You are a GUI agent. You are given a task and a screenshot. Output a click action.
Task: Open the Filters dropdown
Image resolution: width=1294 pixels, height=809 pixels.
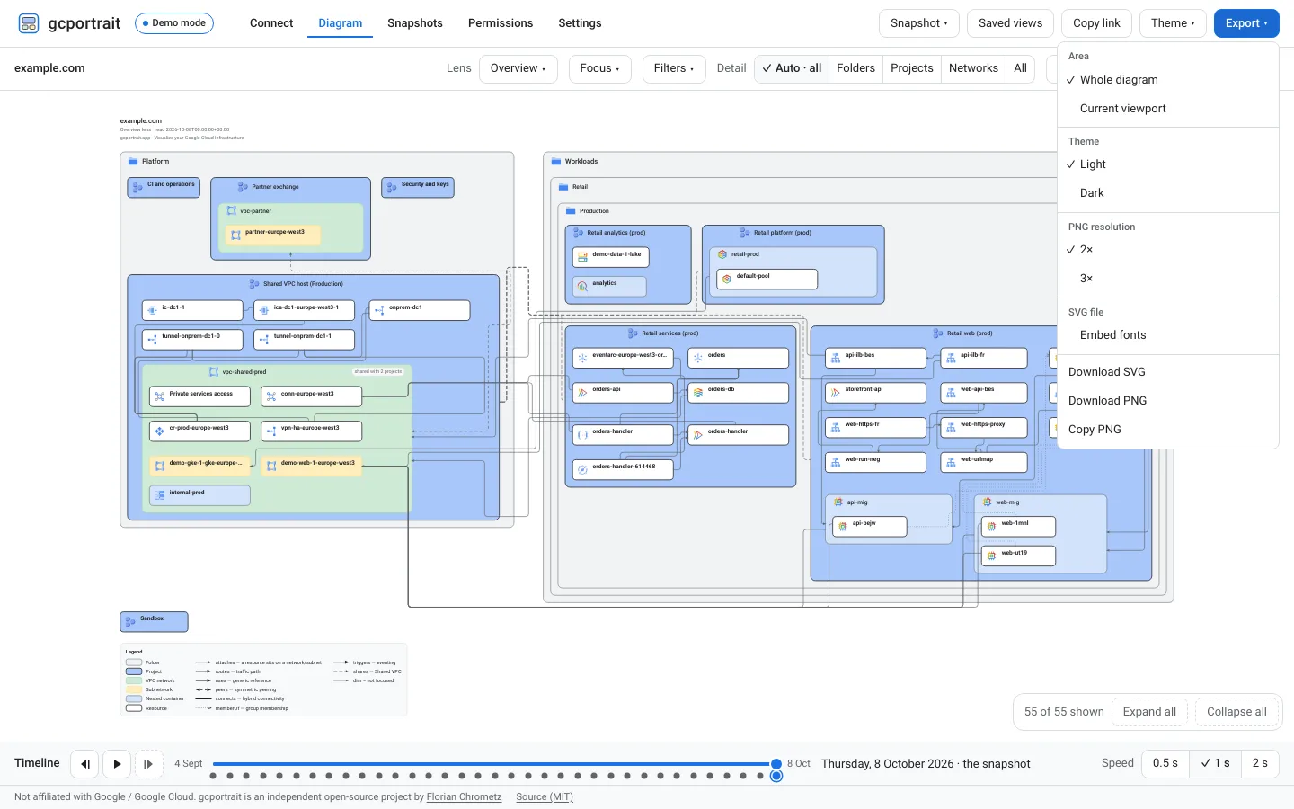pos(674,68)
